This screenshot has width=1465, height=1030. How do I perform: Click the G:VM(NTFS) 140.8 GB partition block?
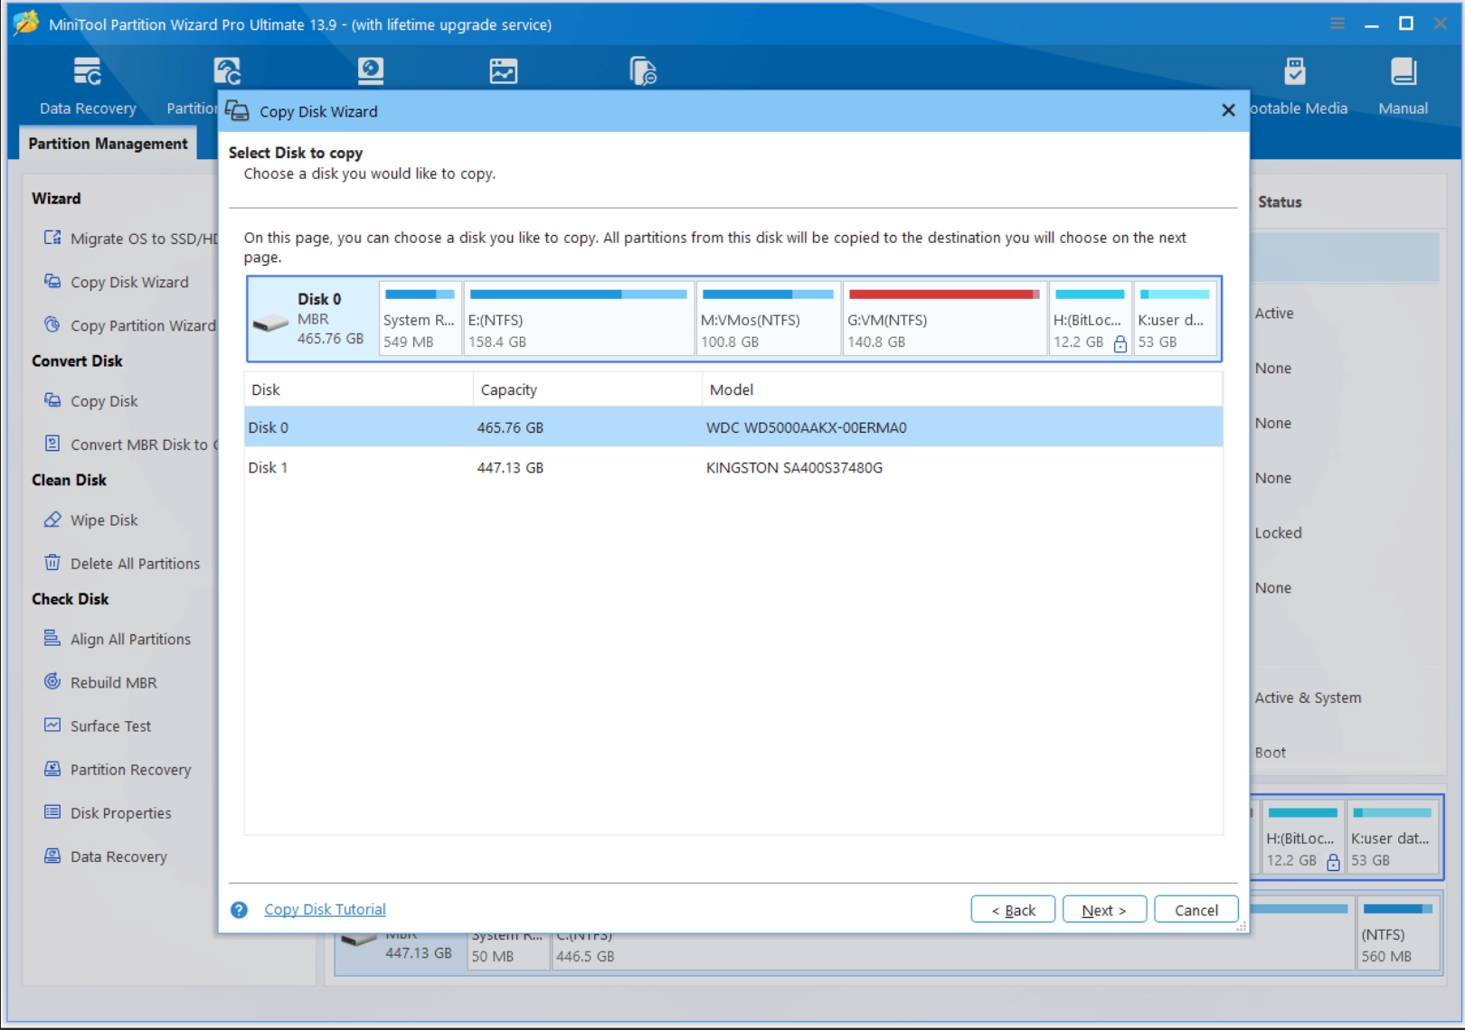[944, 319]
